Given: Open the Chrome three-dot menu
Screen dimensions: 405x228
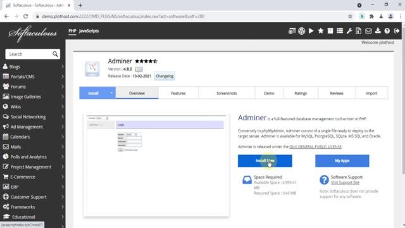Looking at the screenshot, I should 400,16.
